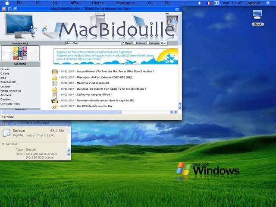Image resolution: width=276 pixels, height=207 pixels.
Task: Open the French flag input menu
Action: (209, 3)
